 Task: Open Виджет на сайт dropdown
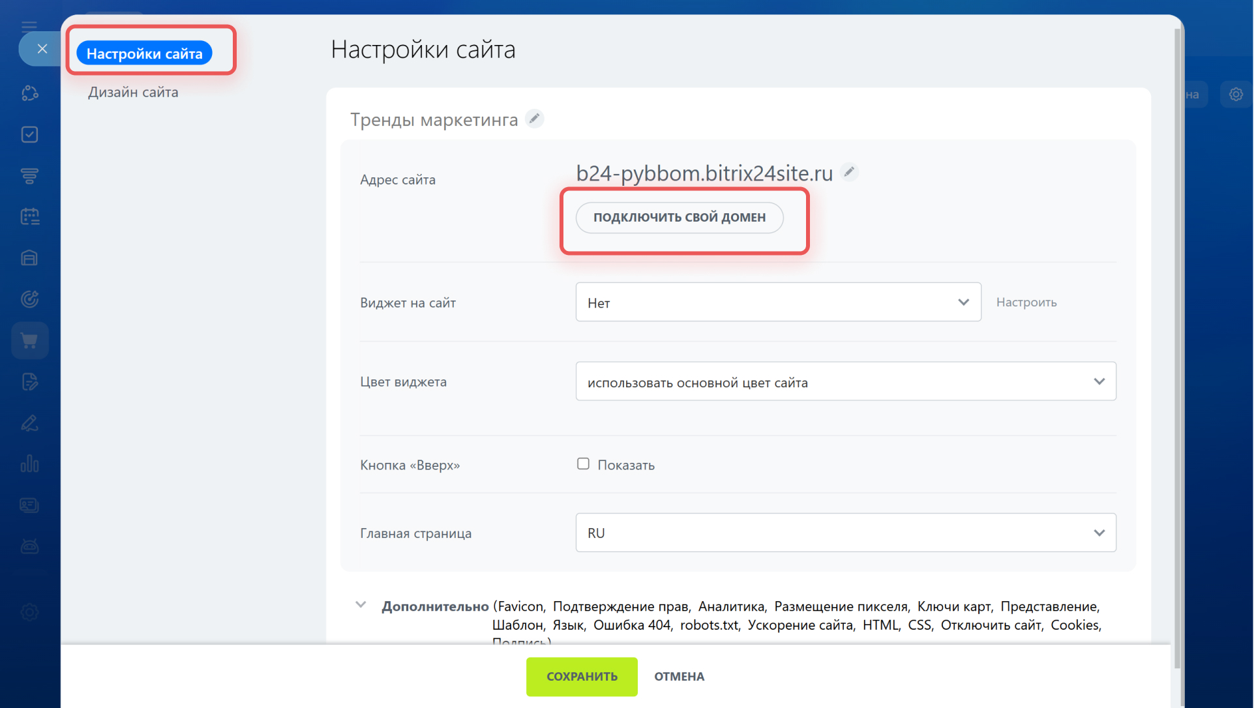pyautogui.click(x=777, y=302)
